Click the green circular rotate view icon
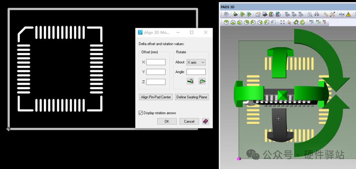 [303, 22]
